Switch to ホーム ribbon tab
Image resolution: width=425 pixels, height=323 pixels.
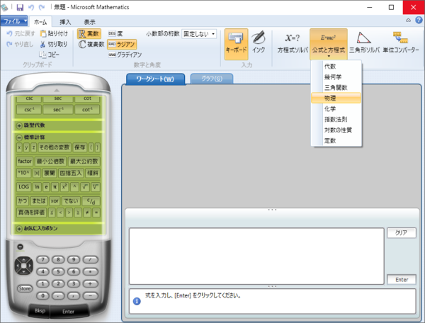pyautogui.click(x=40, y=22)
